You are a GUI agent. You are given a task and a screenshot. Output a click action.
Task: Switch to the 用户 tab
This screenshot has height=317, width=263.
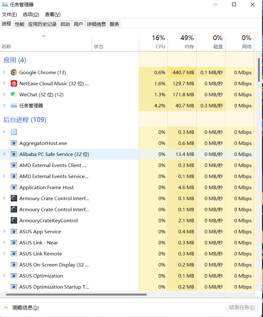78,24
